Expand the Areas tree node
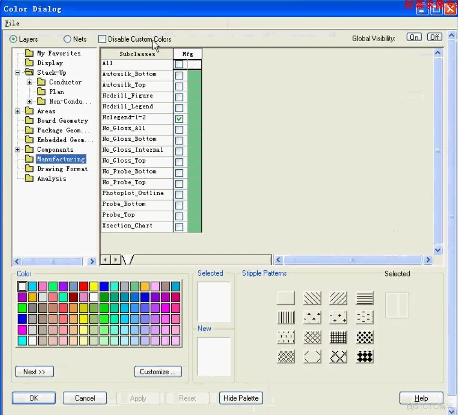 point(17,111)
